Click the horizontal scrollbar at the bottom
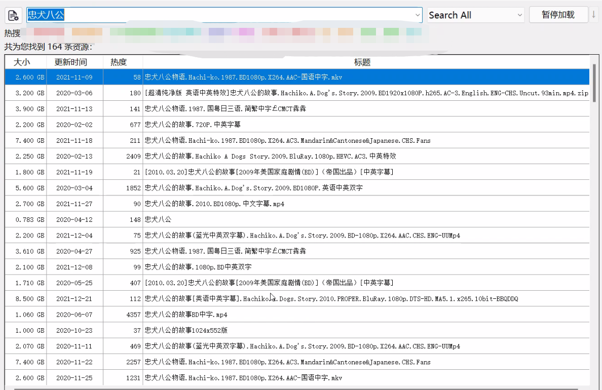This screenshot has height=390, width=602. 253,388
